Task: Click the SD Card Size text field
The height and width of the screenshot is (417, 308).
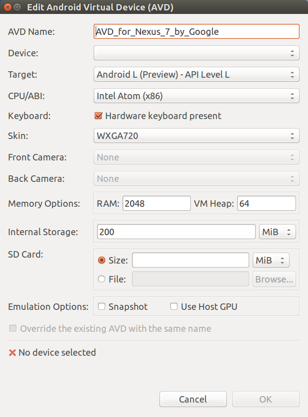Action: pyautogui.click(x=190, y=260)
